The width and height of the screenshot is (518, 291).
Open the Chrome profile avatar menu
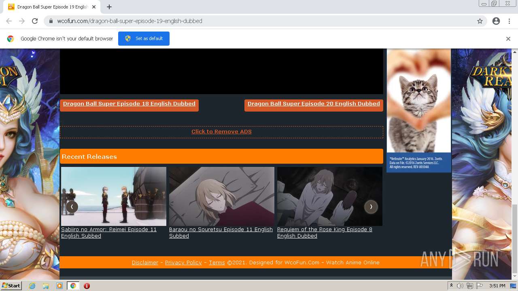496,21
